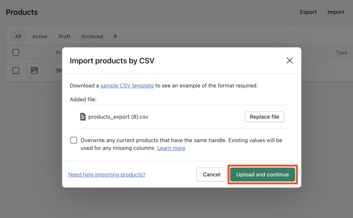The image size is (353, 218).
Task: Enable overwrite current products checkbox
Action: coord(74,140)
